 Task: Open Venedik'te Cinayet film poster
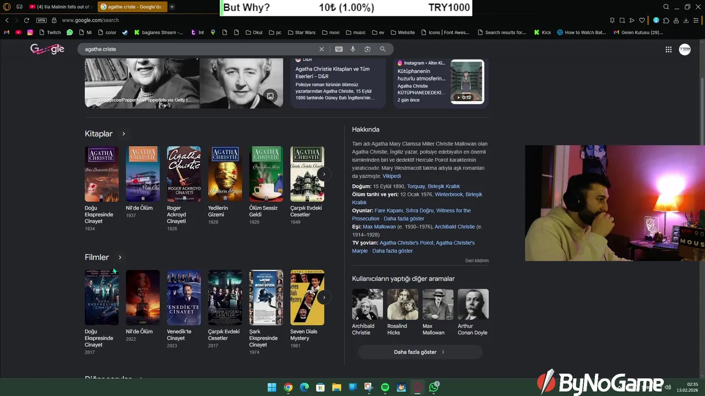[x=183, y=298]
